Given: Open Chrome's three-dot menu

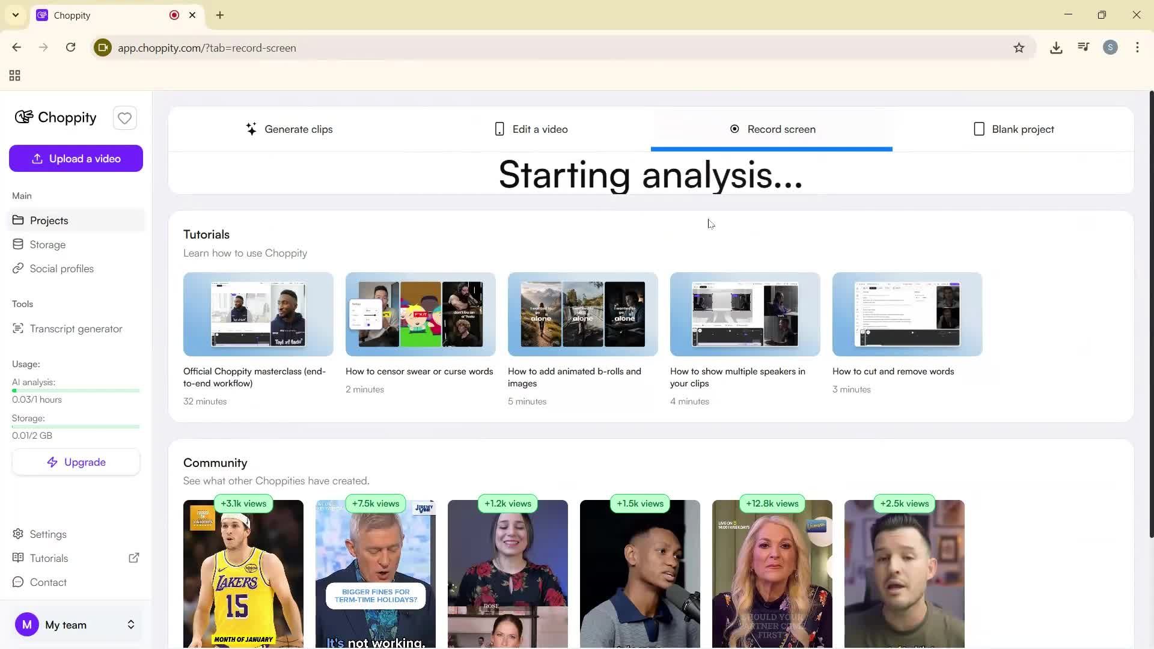Looking at the screenshot, I should point(1137,47).
